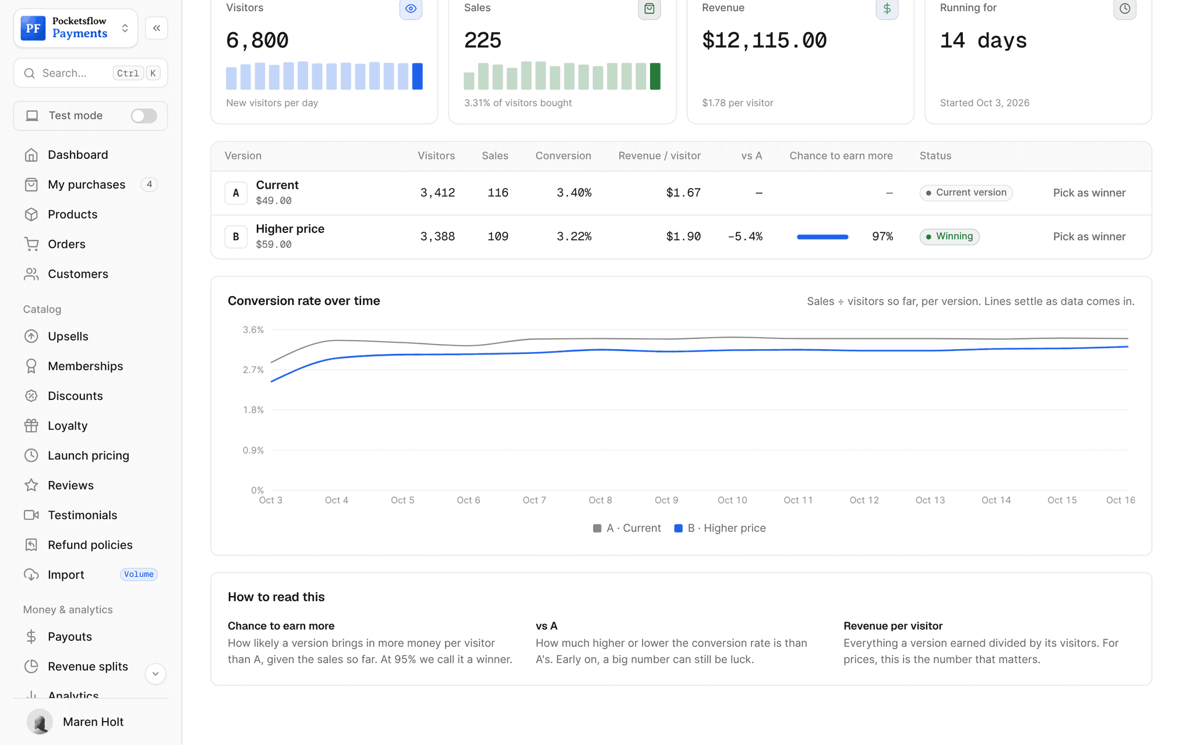Click the Winning status badge

click(x=950, y=236)
